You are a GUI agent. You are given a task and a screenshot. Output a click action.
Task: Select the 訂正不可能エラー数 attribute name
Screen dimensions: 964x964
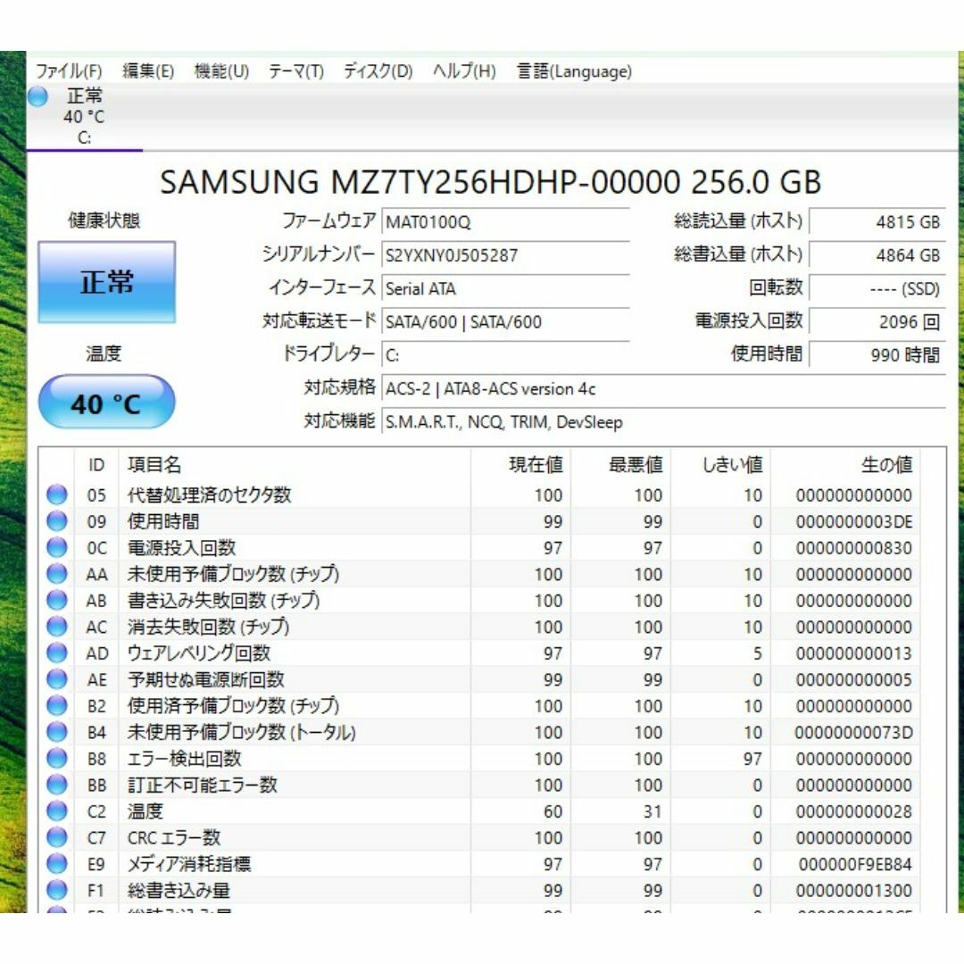tap(203, 785)
